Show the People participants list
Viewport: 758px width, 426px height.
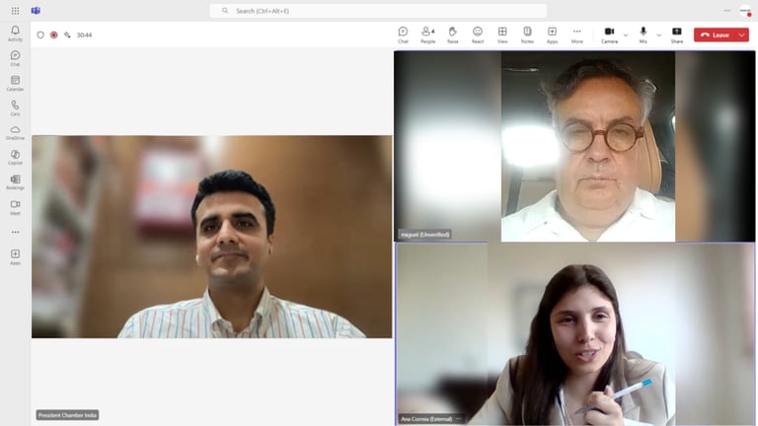point(427,35)
